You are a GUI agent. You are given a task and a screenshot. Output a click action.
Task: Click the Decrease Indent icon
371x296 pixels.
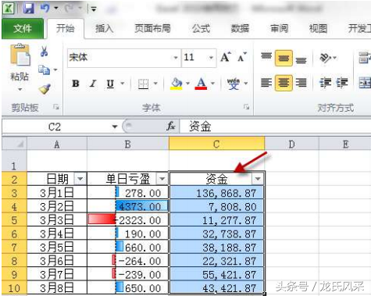(326, 83)
